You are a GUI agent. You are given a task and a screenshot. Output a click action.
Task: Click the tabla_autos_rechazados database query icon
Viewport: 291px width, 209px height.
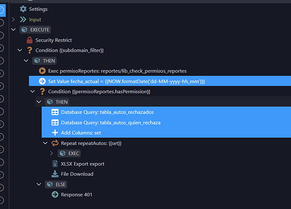pos(55,112)
